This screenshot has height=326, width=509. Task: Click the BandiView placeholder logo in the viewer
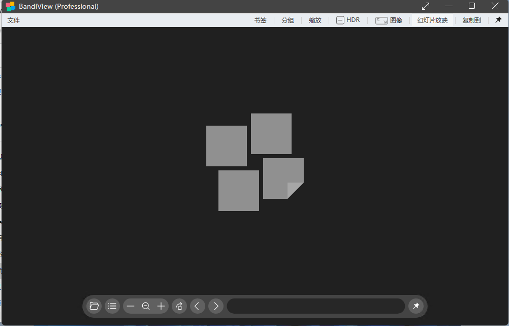255,162
